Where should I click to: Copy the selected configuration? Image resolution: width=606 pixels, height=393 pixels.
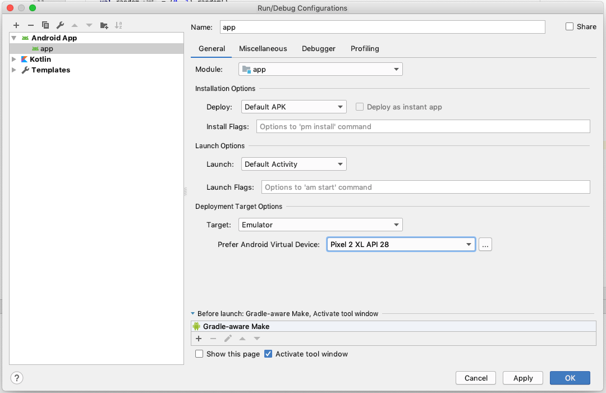coord(45,25)
